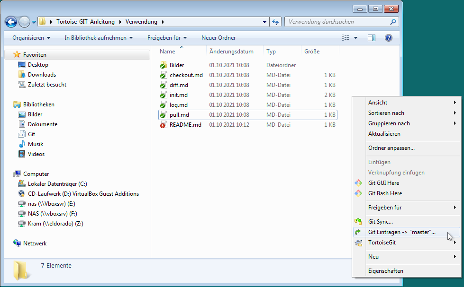Click the Netzwerk icon in the sidebar
The image size is (464, 287).
[x=17, y=243]
